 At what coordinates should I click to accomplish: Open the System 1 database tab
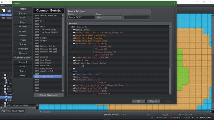(x=23, y=62)
